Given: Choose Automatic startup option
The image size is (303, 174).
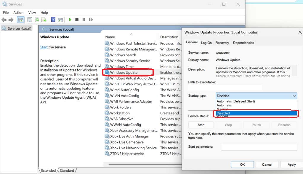Looking at the screenshot, I should 256,105.
